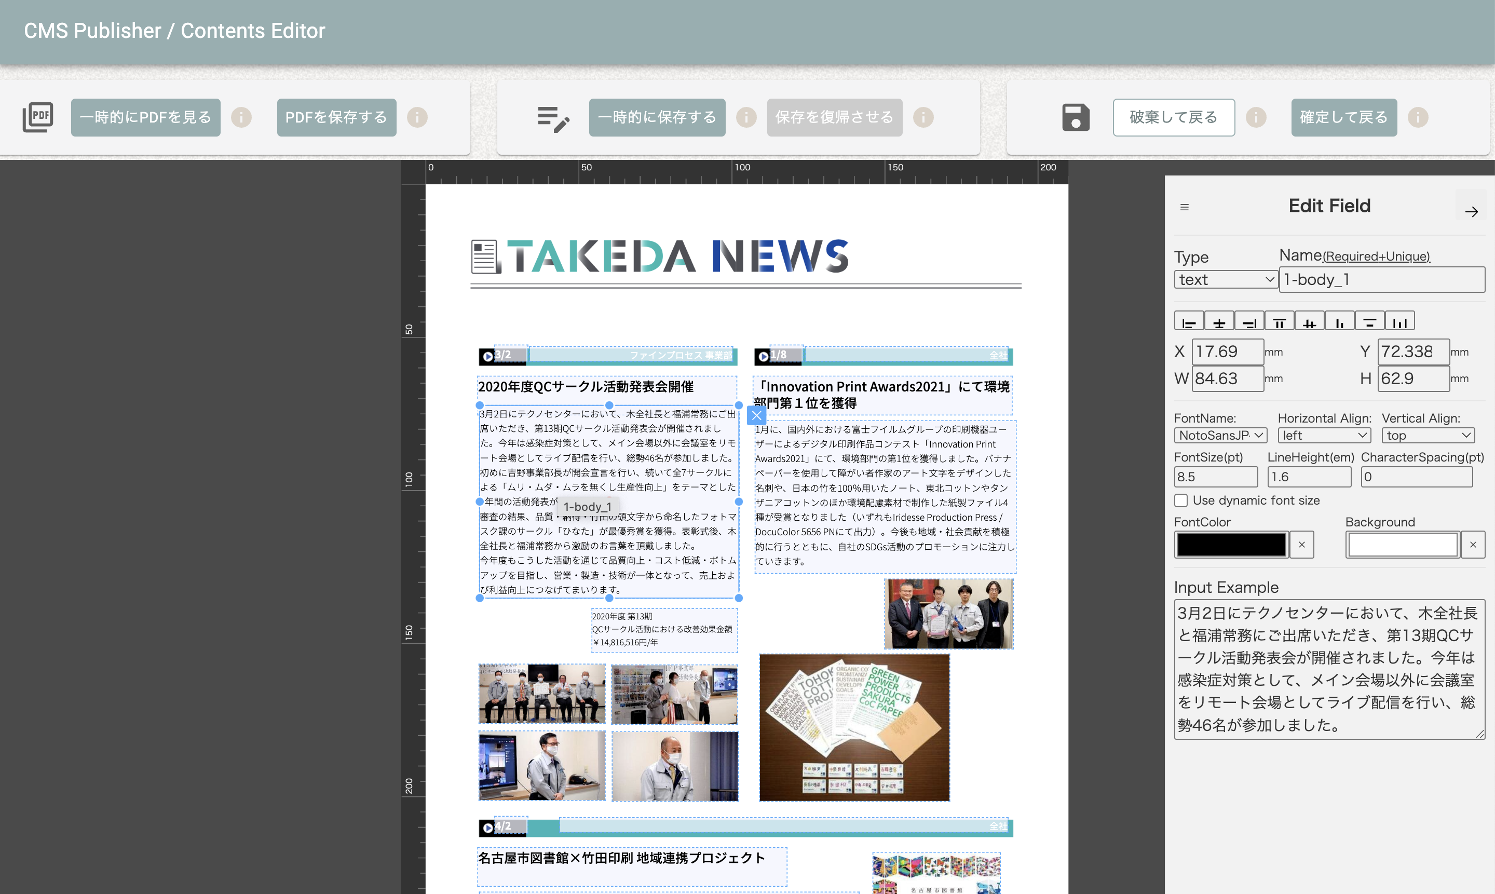Click the X position field 17.69
Image resolution: width=1495 pixels, height=894 pixels.
[1228, 352]
